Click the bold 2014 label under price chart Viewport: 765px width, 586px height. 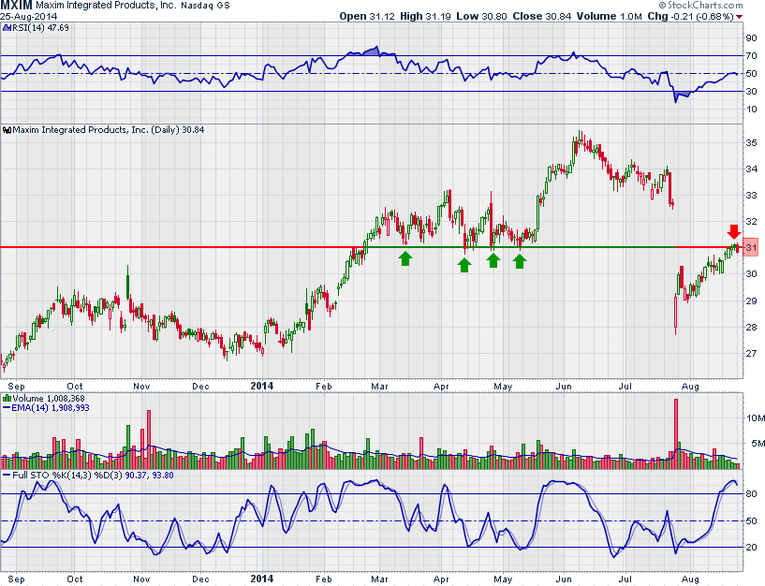click(x=262, y=386)
